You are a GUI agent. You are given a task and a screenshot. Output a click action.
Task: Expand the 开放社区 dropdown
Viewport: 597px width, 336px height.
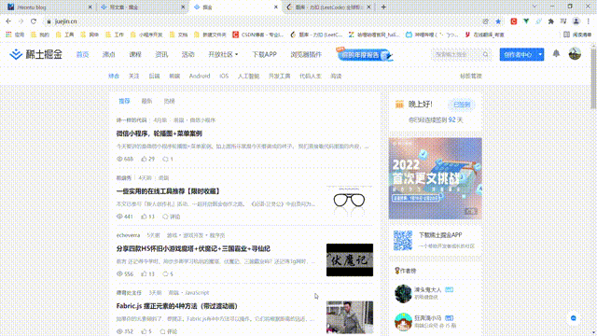pyautogui.click(x=223, y=54)
